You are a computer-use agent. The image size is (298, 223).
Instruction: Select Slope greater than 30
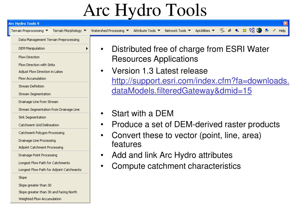click(50, 185)
